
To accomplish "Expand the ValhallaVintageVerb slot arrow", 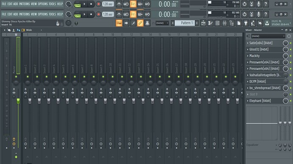I will [x=248, y=75].
